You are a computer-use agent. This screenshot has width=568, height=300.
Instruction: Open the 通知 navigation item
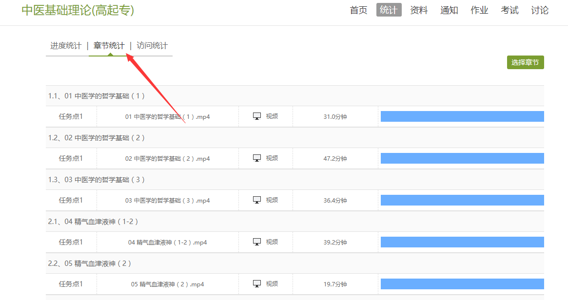pyautogui.click(x=449, y=10)
